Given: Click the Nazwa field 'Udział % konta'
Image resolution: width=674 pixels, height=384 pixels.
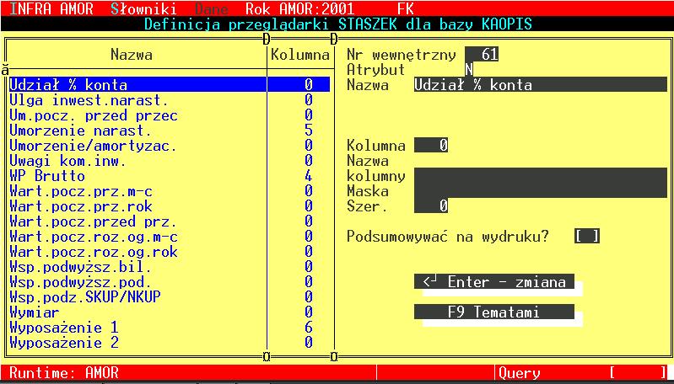Looking at the screenshot, I should 541,84.
